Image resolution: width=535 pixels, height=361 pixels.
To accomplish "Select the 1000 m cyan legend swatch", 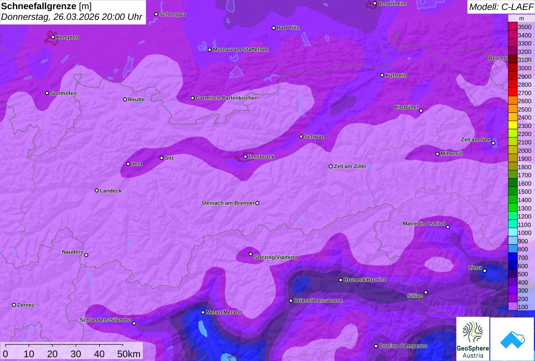I will [512, 233].
